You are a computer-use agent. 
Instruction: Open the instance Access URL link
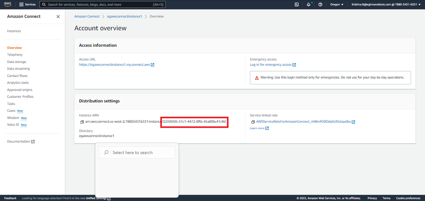click(114, 65)
